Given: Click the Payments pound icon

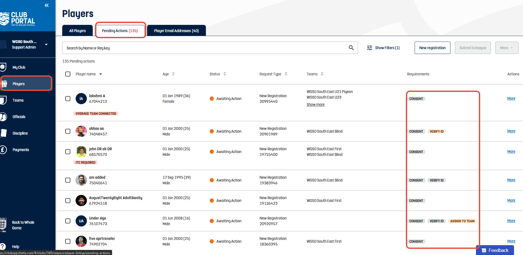Looking at the screenshot, I should (3, 150).
